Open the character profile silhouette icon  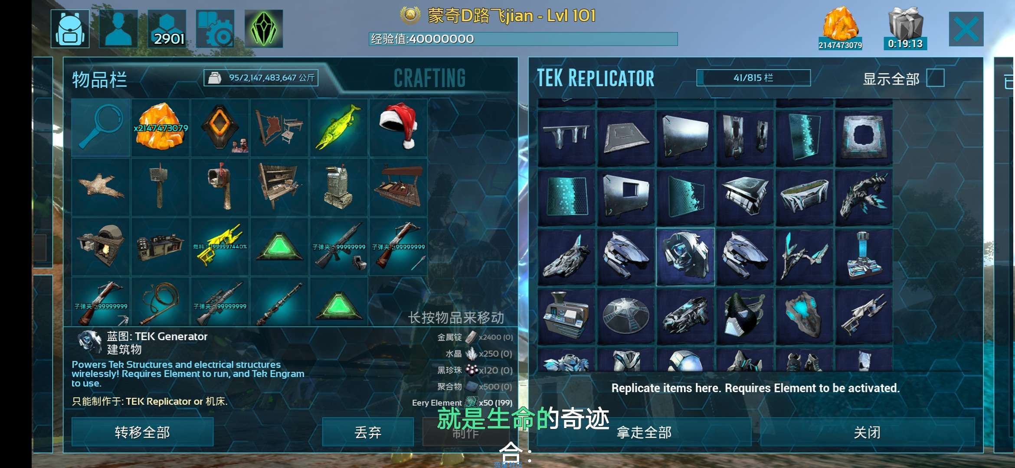(x=118, y=29)
